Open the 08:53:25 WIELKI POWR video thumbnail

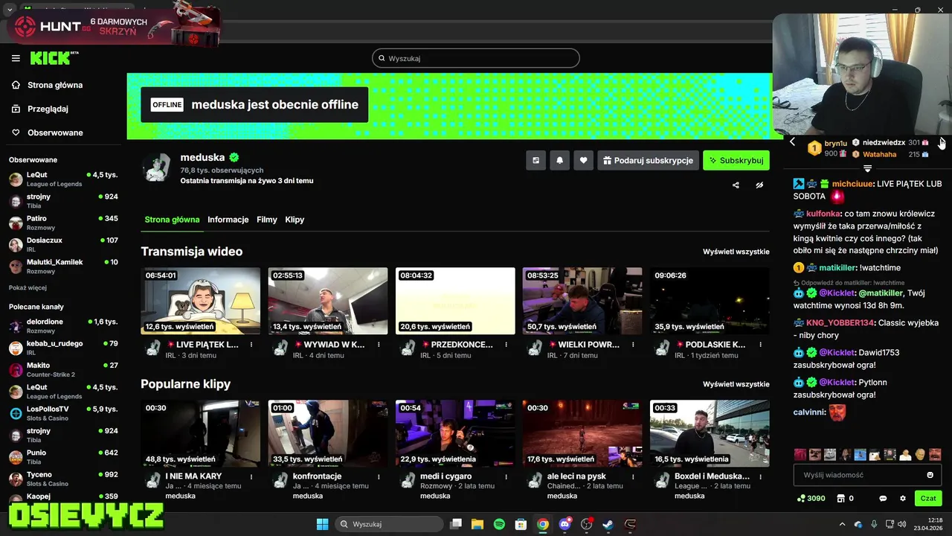[582, 301]
